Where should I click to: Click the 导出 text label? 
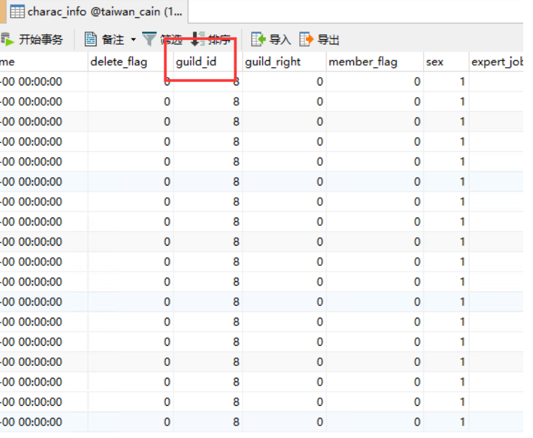[328, 40]
